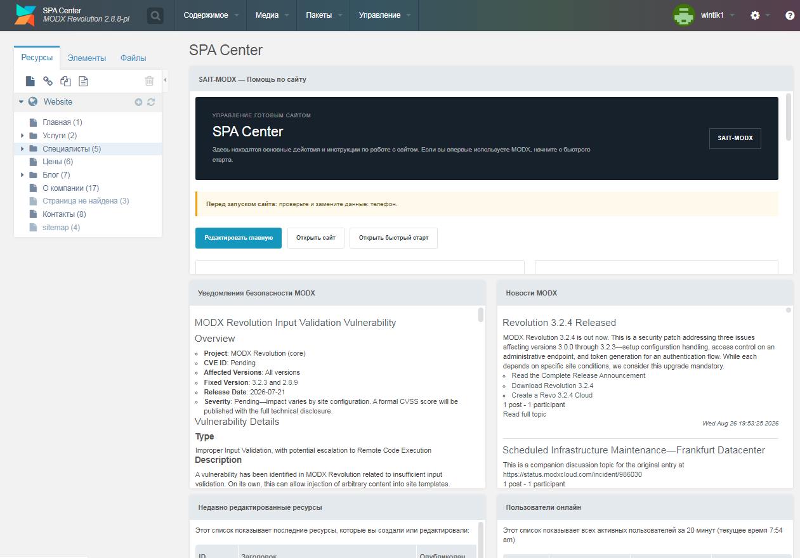The image size is (800, 558).
Task: Click the Редактировать главную button
Action: click(239, 238)
